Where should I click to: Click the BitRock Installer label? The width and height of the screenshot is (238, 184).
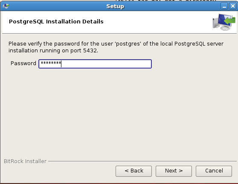point(25,161)
